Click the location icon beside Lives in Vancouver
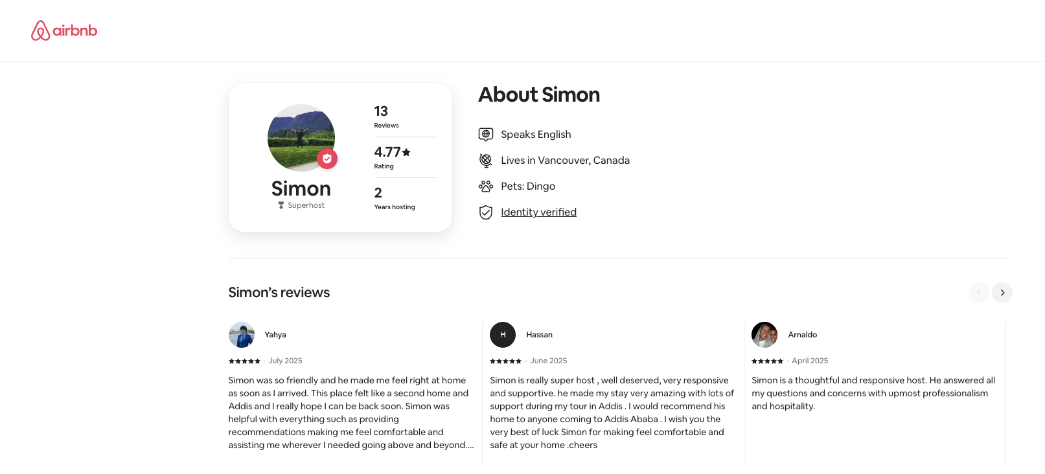The height and width of the screenshot is (474, 1045). coord(486,160)
